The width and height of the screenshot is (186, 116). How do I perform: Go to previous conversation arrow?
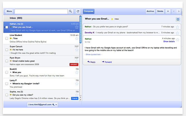174,11
